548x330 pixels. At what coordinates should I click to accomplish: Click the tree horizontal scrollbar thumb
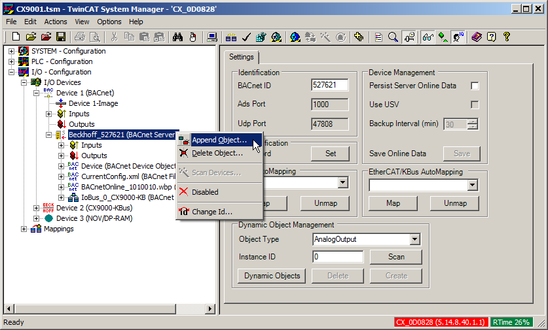96,308
